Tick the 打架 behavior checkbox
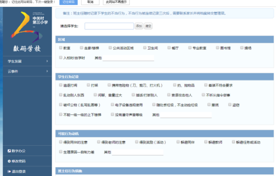 click(x=88, y=85)
